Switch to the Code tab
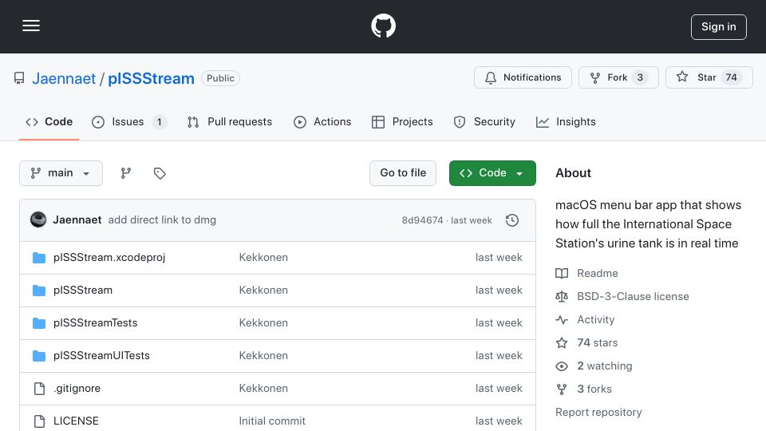 [x=49, y=121]
